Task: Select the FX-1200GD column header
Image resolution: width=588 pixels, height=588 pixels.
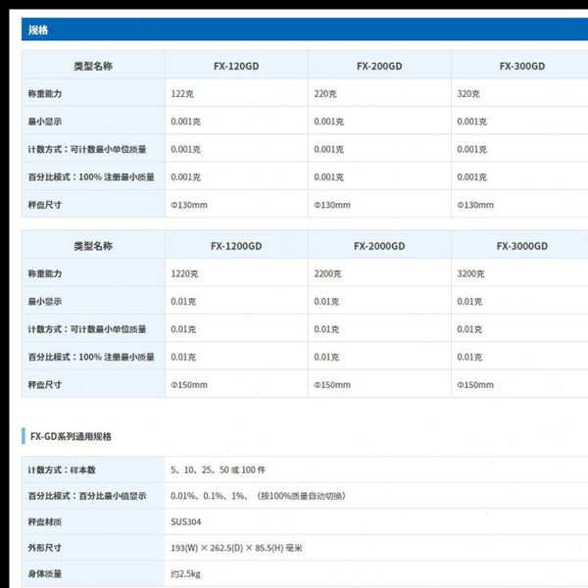Action: tap(236, 246)
